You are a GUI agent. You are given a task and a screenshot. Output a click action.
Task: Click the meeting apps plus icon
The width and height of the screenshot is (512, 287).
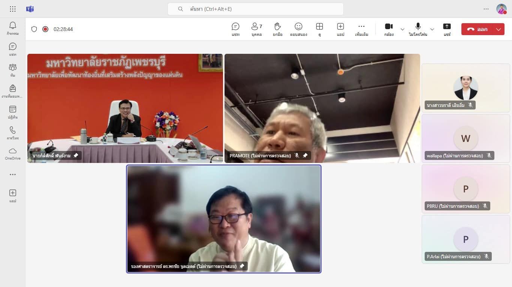340,29
